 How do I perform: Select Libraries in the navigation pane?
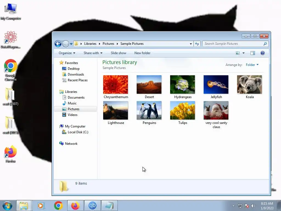coord(71,92)
